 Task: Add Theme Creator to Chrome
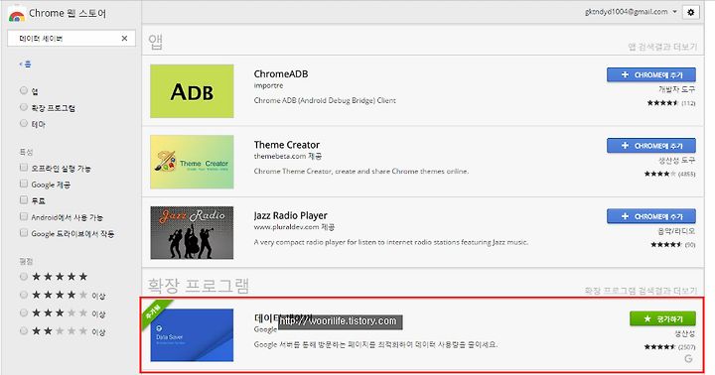651,146
